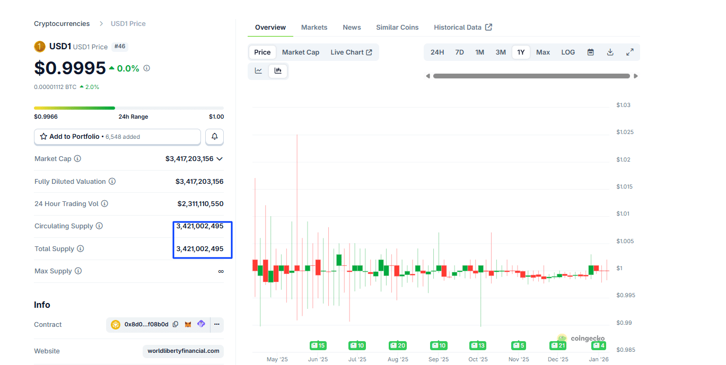
Task: Switch to the Markets tab
Action: click(314, 27)
